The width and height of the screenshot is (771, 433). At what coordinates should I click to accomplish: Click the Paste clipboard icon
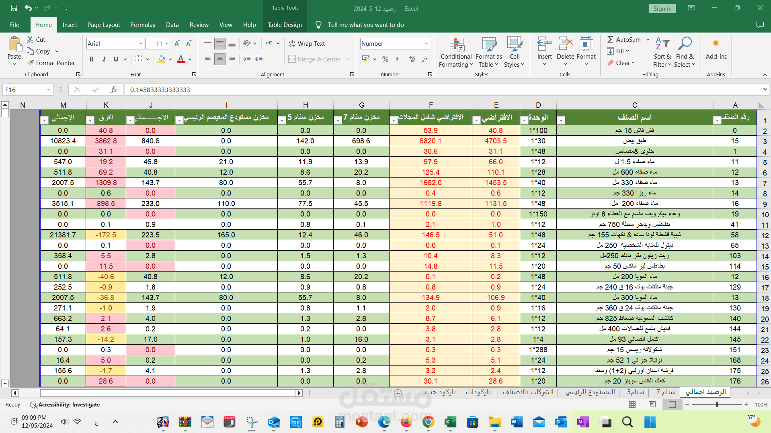tap(15, 45)
